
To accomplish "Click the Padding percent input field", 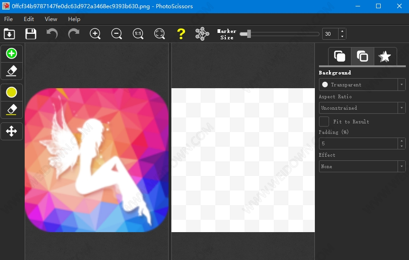I will coord(358,143).
